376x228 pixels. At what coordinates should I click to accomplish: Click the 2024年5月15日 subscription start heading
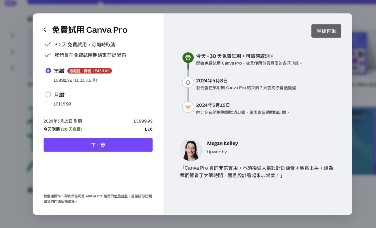pyautogui.click(x=213, y=105)
